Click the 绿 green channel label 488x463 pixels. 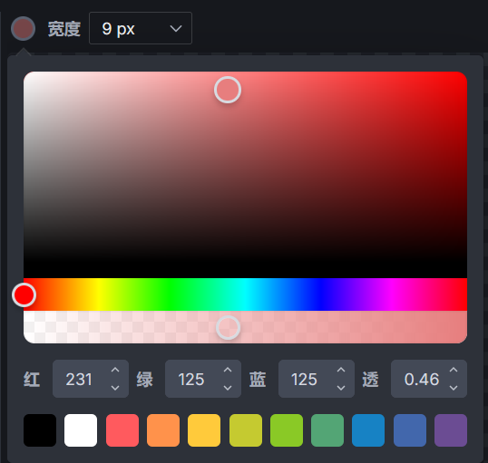pyautogui.click(x=145, y=380)
